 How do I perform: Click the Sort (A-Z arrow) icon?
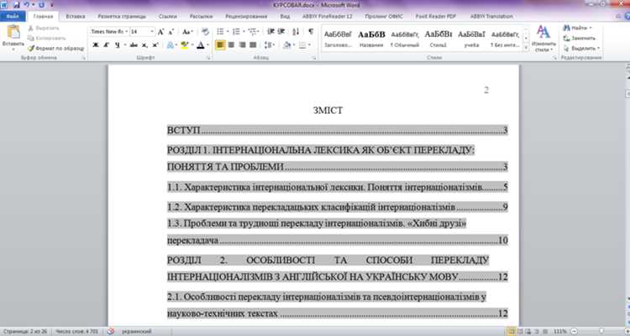click(297, 32)
